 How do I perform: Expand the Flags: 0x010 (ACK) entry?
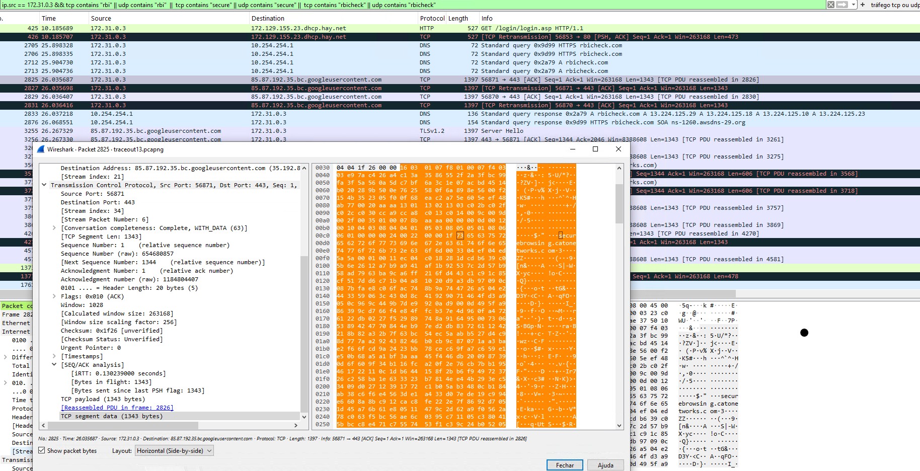click(54, 296)
